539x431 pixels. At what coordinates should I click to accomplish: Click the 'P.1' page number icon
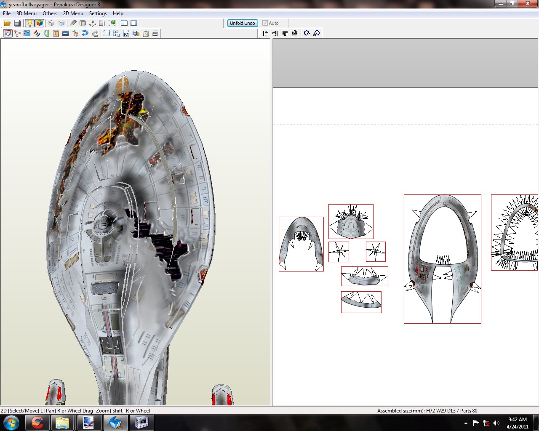(126, 33)
